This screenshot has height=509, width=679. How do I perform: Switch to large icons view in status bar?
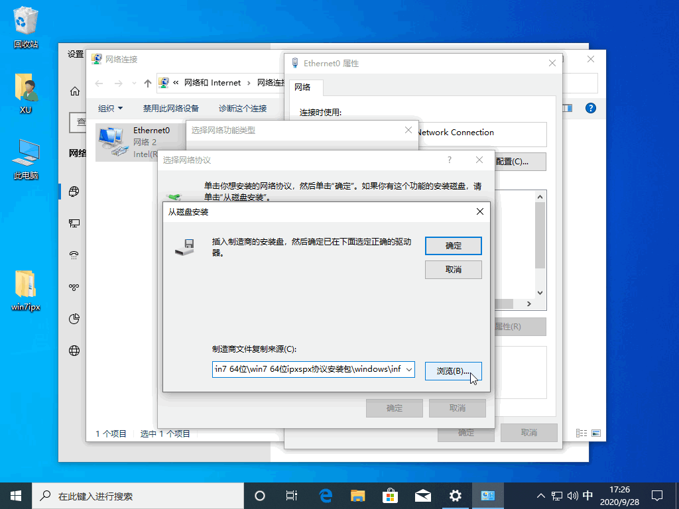point(596,433)
